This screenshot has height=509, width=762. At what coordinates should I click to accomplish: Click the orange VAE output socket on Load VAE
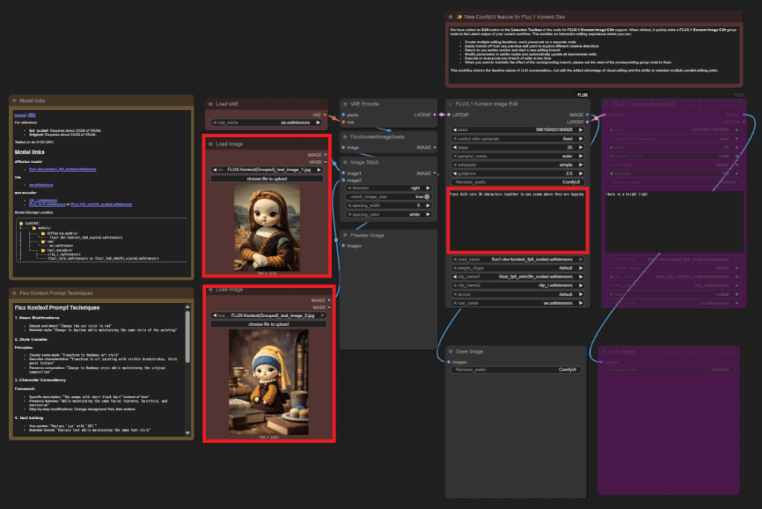pos(325,115)
